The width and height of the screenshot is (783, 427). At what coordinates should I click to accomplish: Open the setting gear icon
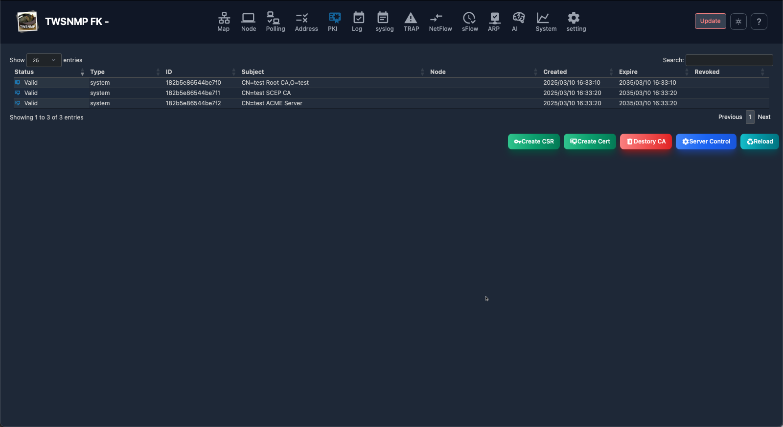pyautogui.click(x=574, y=18)
